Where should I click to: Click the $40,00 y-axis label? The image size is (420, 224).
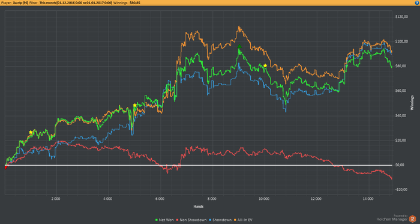401,116
